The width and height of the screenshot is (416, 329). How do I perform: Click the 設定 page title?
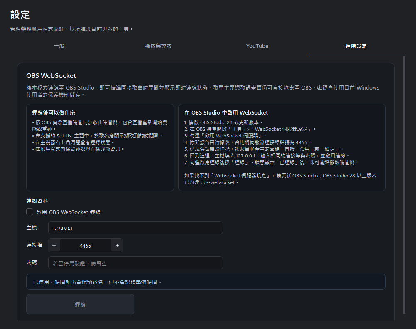pos(20,15)
